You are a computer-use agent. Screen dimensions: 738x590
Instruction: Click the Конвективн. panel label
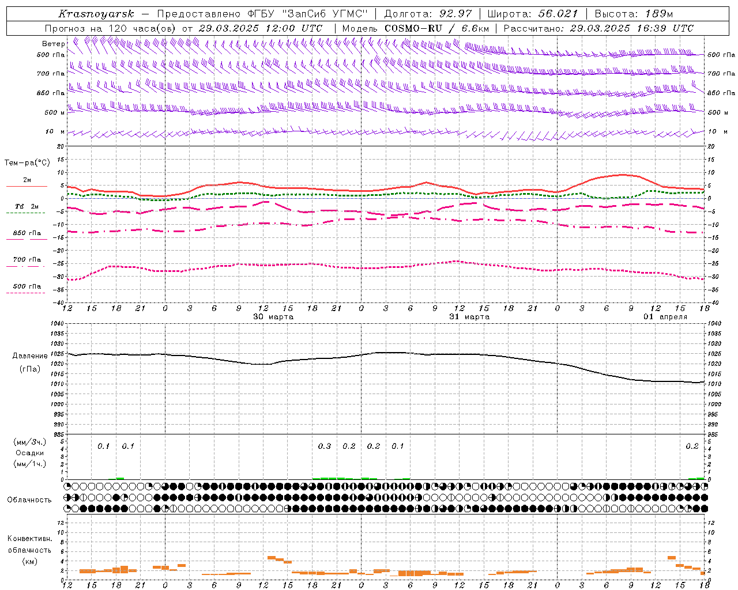tap(29, 539)
